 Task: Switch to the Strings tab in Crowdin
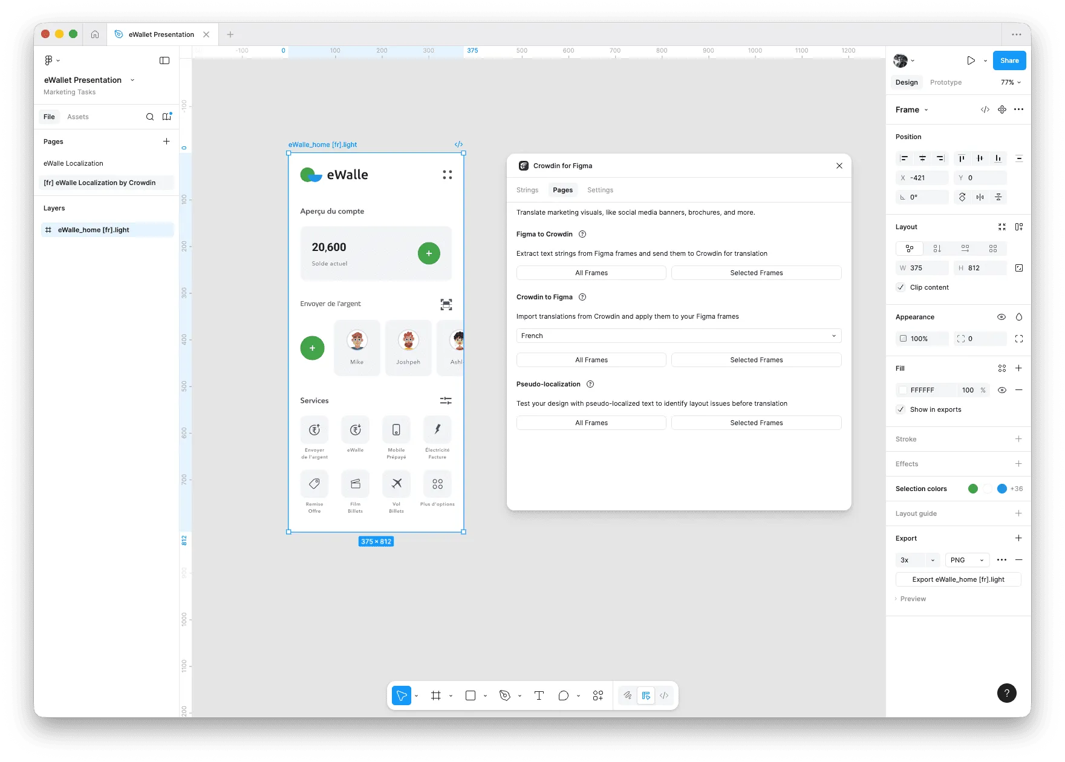(x=527, y=189)
